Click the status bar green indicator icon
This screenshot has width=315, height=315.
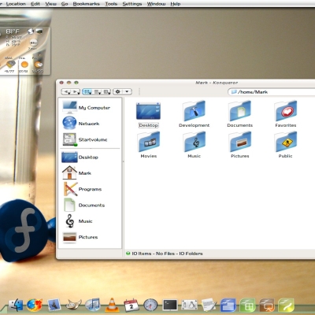[128, 254]
